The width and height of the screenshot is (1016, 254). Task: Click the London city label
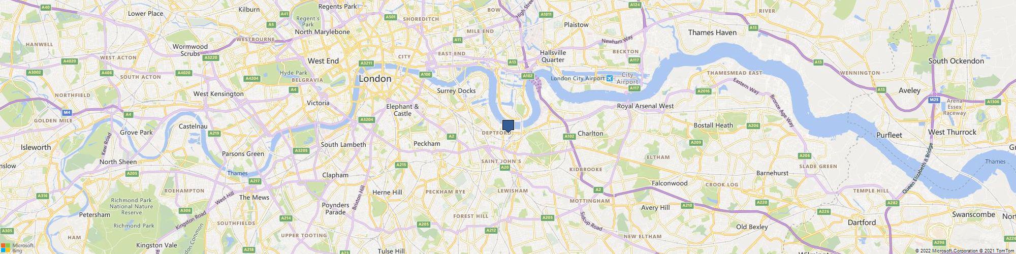(x=375, y=79)
